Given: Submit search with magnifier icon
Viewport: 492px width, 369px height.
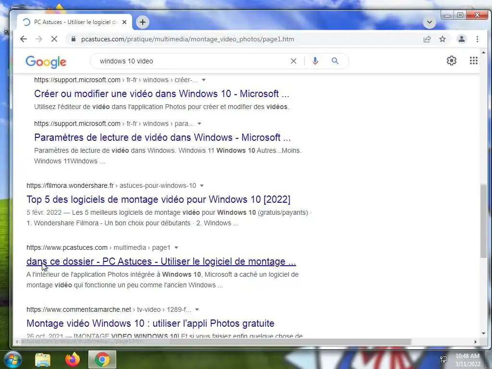Looking at the screenshot, I should click(x=335, y=61).
